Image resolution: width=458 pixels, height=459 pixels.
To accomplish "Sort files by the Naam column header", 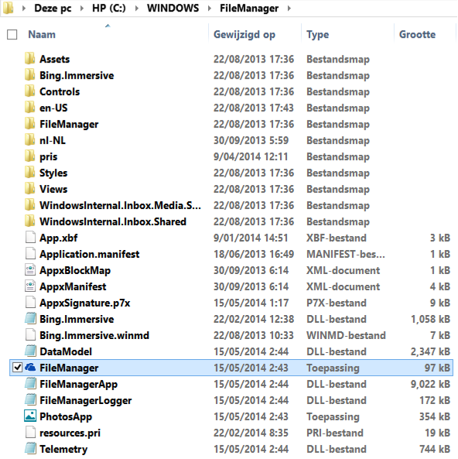I will coord(42,35).
